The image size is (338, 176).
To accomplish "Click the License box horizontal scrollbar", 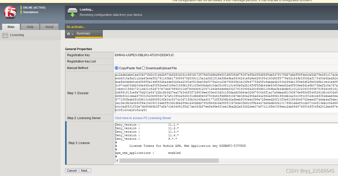I will pyautogui.click(x=168, y=161).
